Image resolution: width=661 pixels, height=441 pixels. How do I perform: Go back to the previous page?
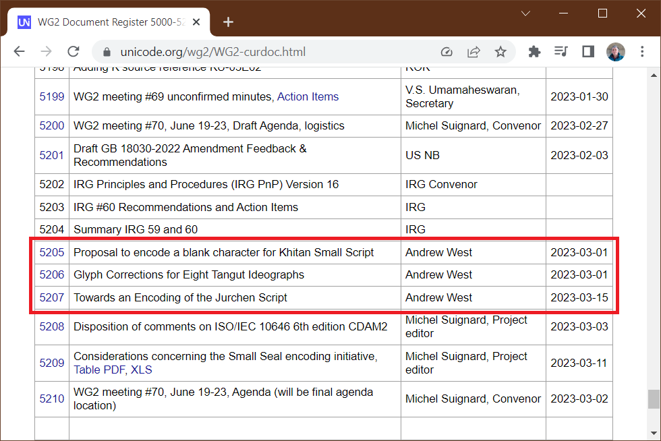pyautogui.click(x=20, y=51)
